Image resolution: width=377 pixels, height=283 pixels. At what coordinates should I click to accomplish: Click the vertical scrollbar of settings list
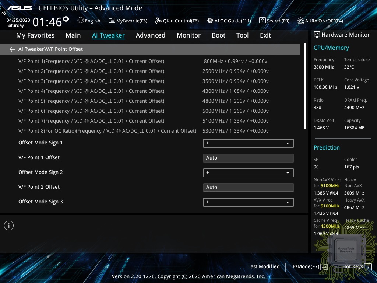305,86
